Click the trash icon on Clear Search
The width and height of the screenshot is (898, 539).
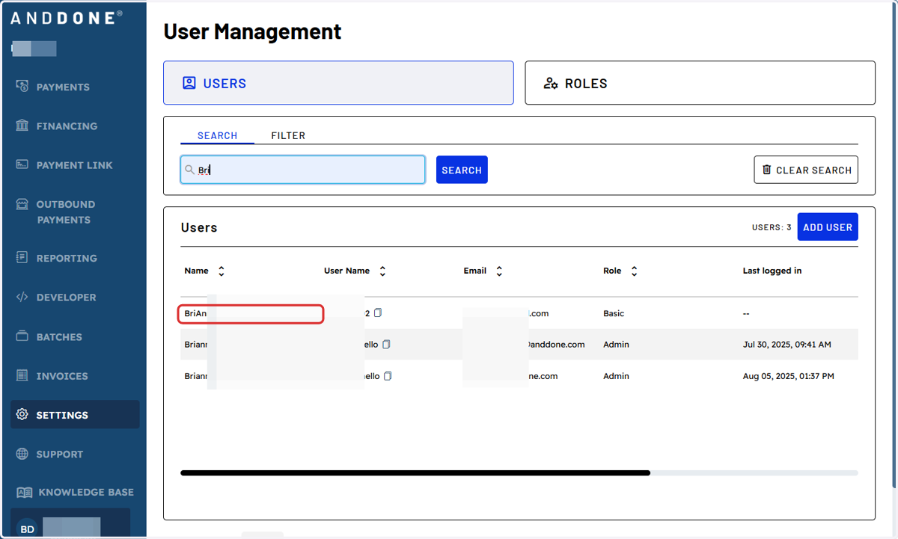pos(766,170)
